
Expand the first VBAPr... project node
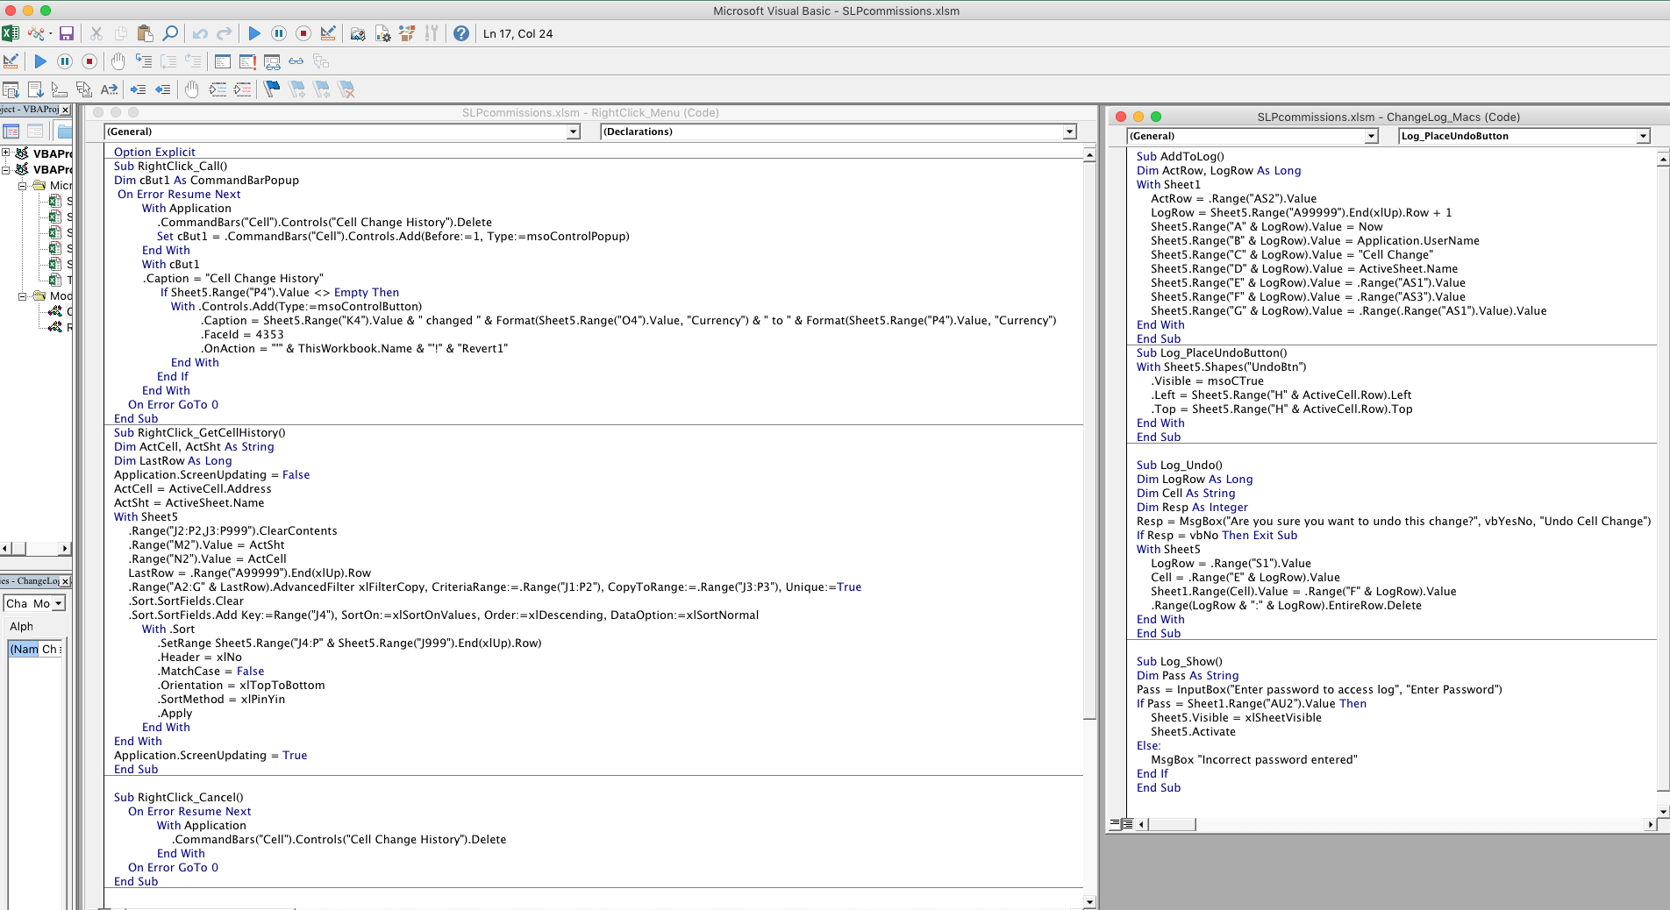point(6,153)
